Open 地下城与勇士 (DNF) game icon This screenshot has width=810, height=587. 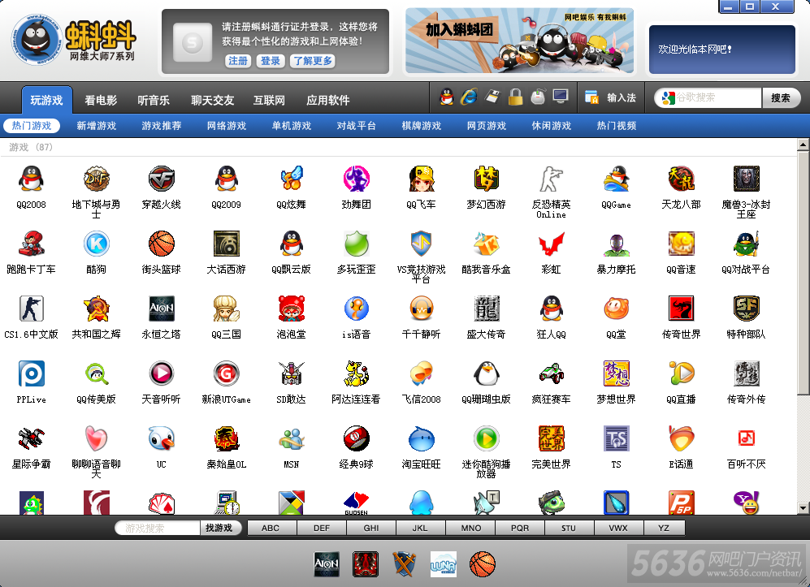[x=96, y=179]
